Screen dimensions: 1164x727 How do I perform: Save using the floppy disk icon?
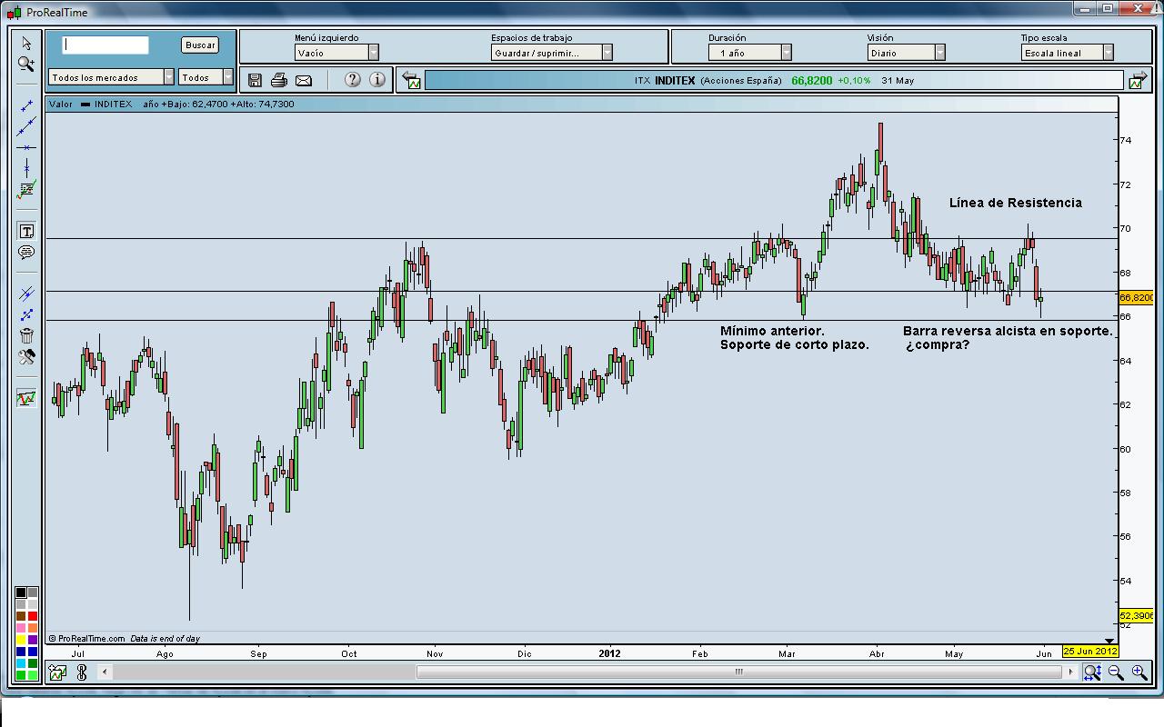255,80
